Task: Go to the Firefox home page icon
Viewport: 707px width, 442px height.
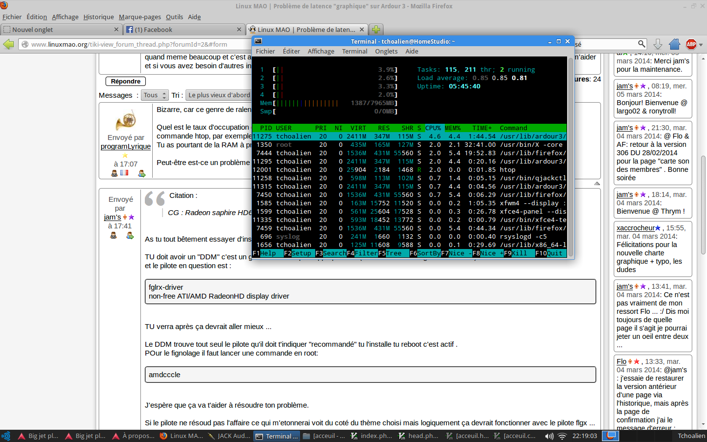Action: pos(675,44)
